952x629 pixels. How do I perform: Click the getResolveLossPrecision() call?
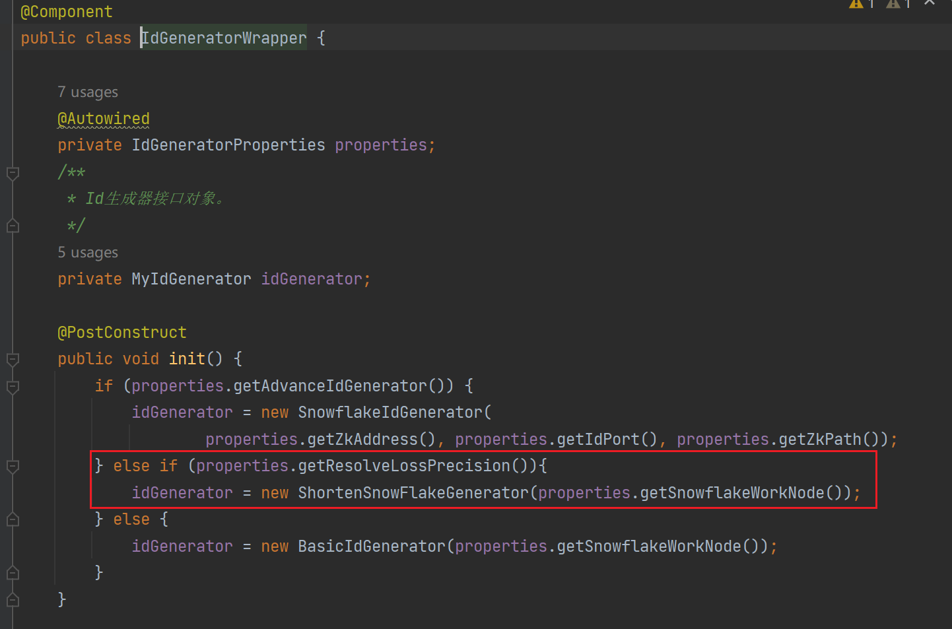[413, 466]
